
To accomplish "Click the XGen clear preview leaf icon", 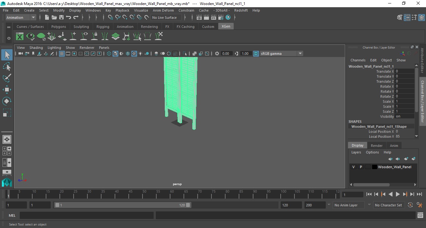I will 41,37.
